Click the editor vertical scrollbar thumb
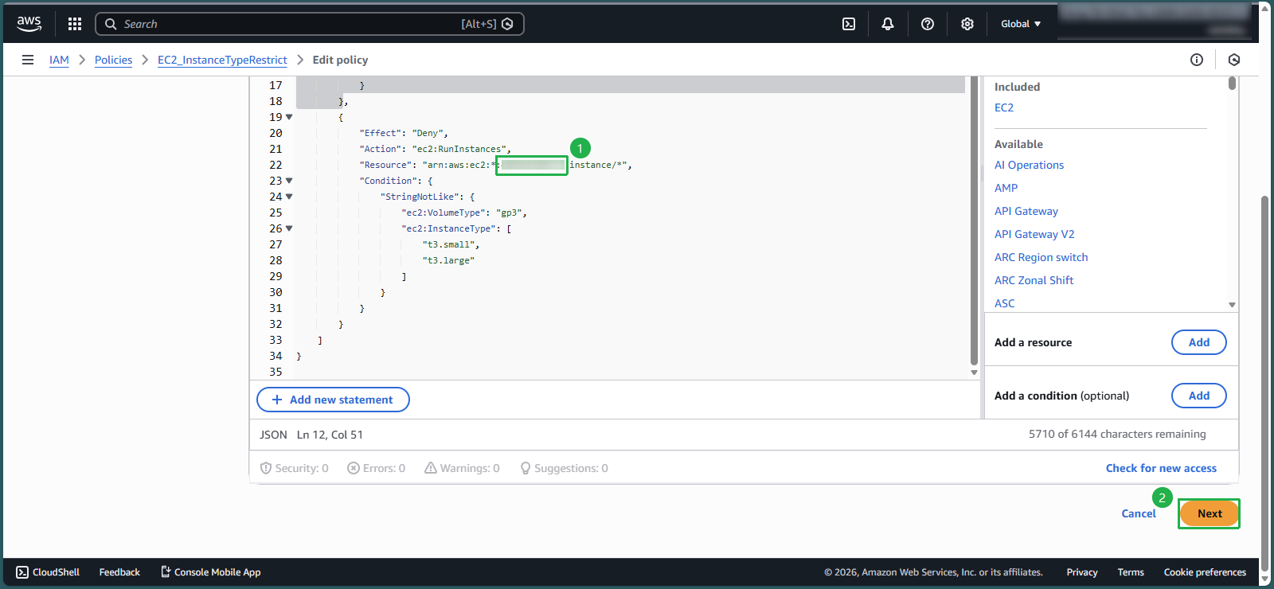The height and width of the screenshot is (589, 1274). [x=974, y=220]
